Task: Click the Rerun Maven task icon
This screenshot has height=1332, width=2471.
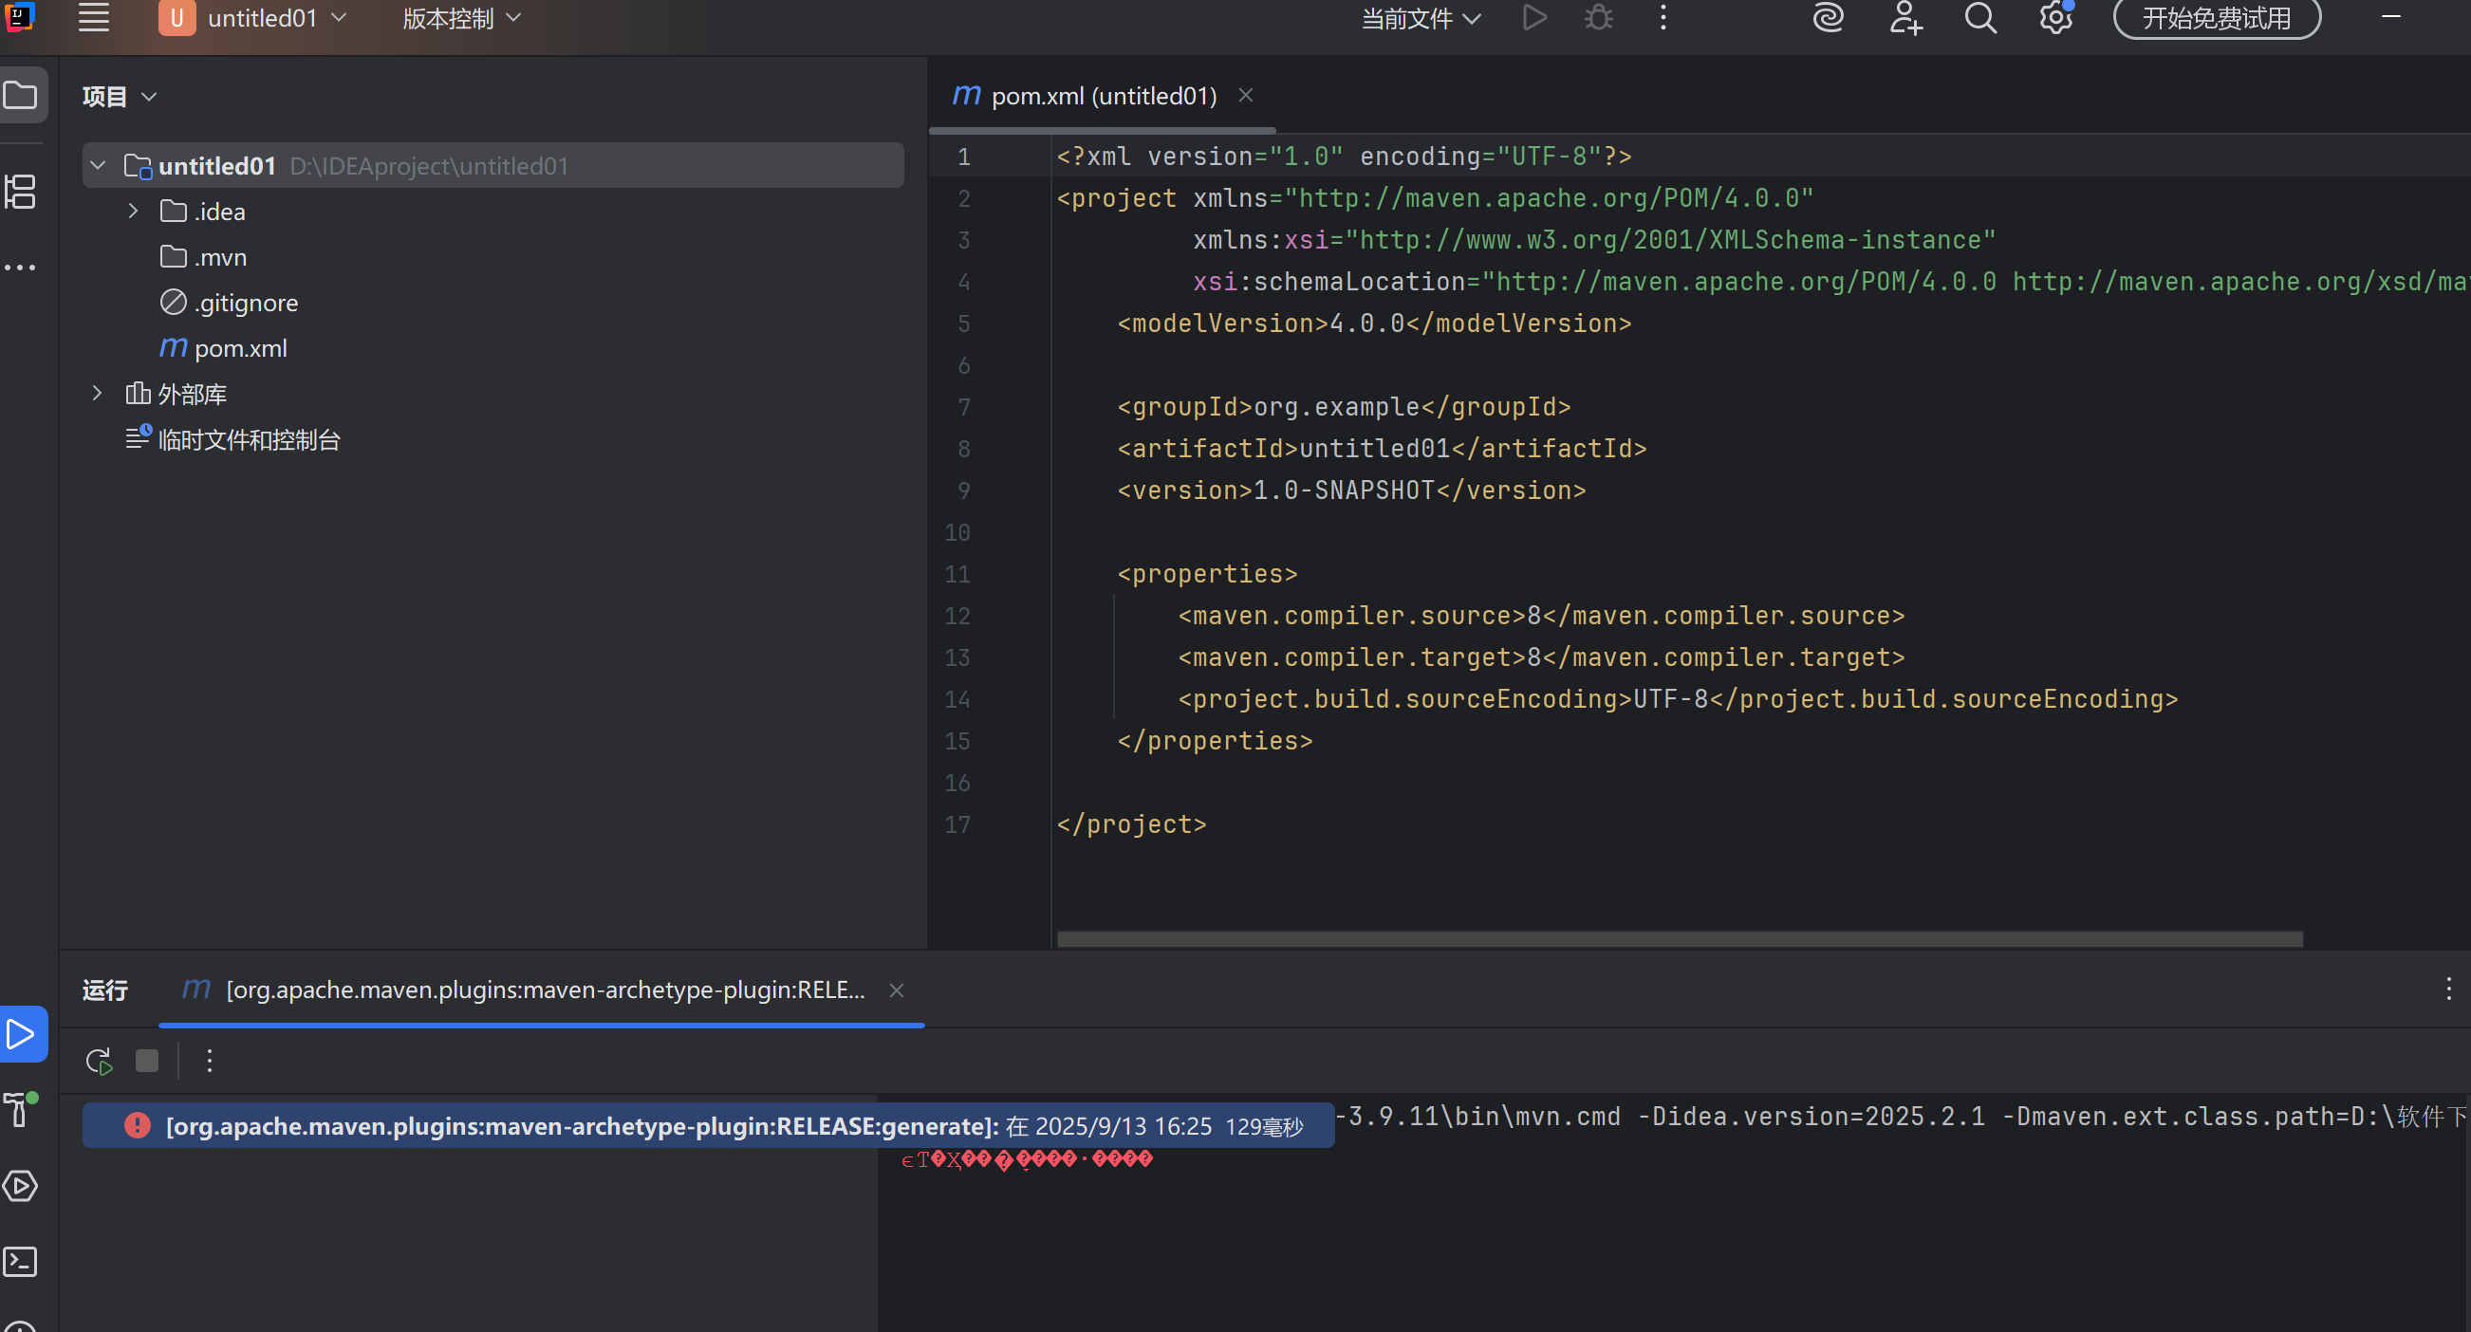Action: tap(99, 1061)
